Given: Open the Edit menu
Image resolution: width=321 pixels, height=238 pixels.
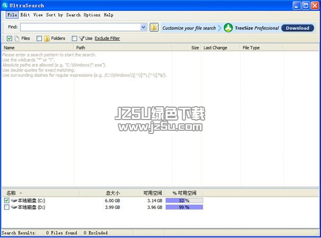Looking at the screenshot, I should coord(25,15).
